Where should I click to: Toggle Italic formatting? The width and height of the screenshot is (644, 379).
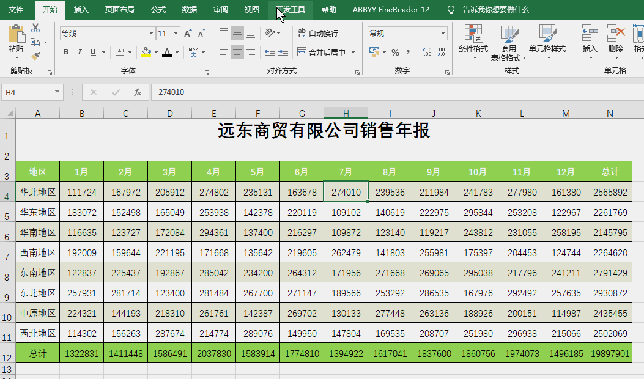click(80, 52)
